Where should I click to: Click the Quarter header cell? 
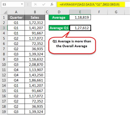pyautogui.click(x=16, y=17)
